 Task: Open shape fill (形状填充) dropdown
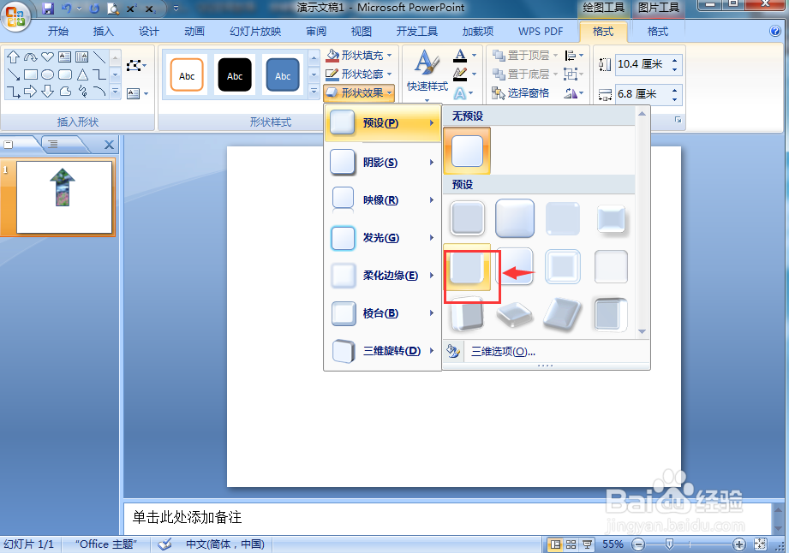358,56
